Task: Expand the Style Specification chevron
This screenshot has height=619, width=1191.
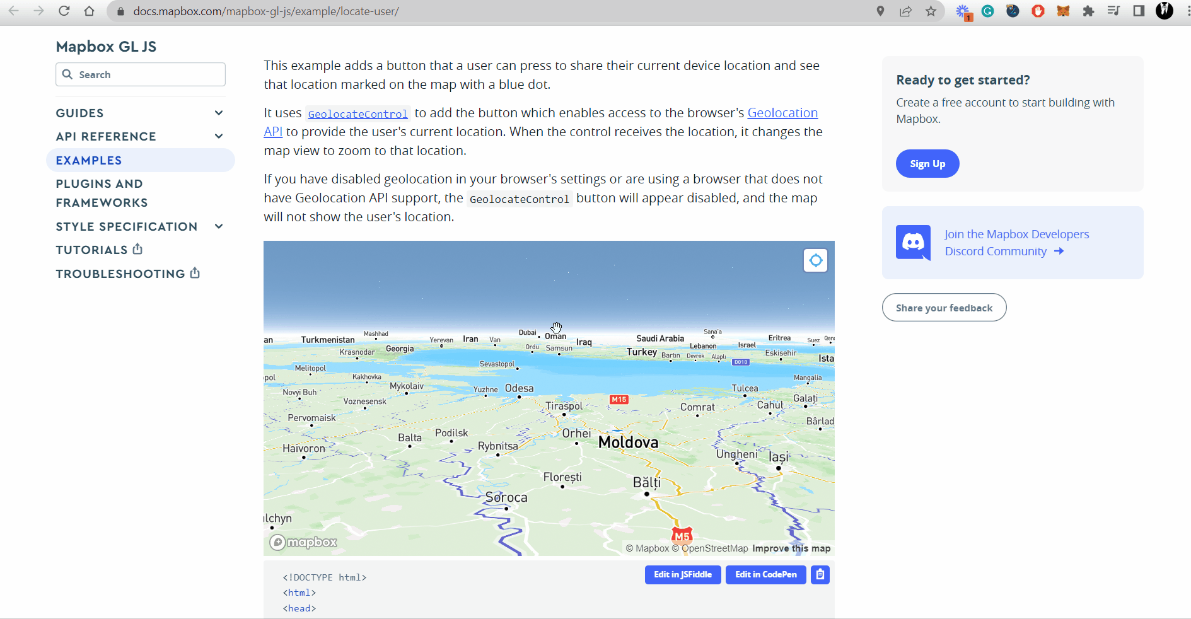Action: click(219, 226)
